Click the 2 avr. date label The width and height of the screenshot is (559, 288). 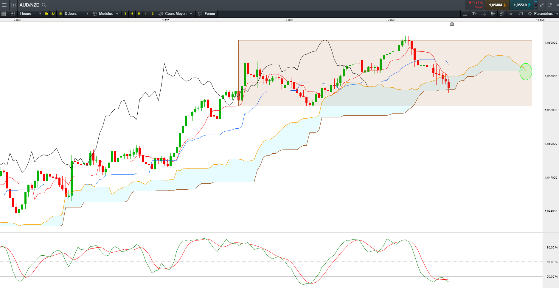coord(17,20)
